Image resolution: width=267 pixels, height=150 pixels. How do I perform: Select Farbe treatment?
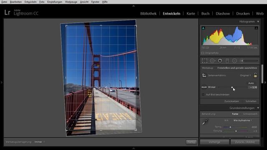(x=235, y=114)
